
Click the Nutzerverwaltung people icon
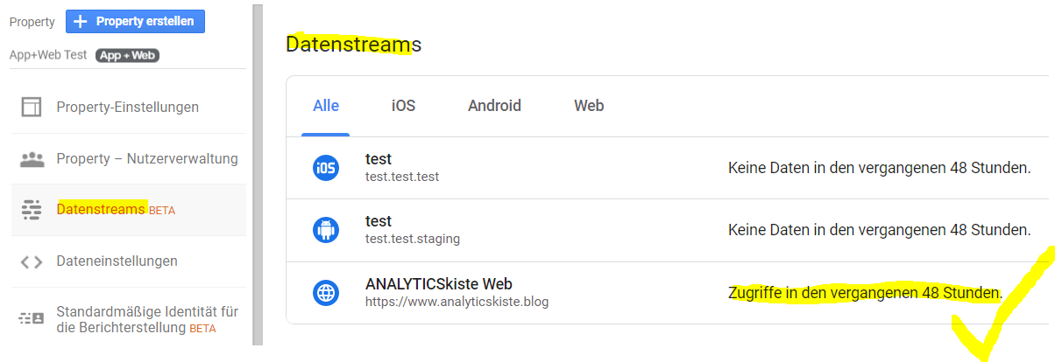click(32, 159)
